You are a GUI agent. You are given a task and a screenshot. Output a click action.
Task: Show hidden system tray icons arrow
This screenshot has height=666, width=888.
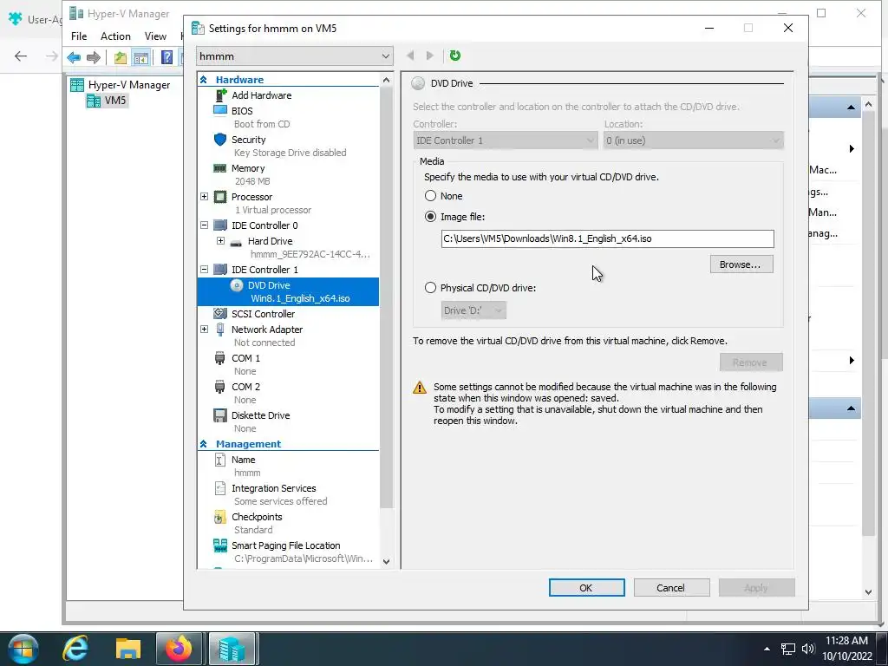point(767,649)
